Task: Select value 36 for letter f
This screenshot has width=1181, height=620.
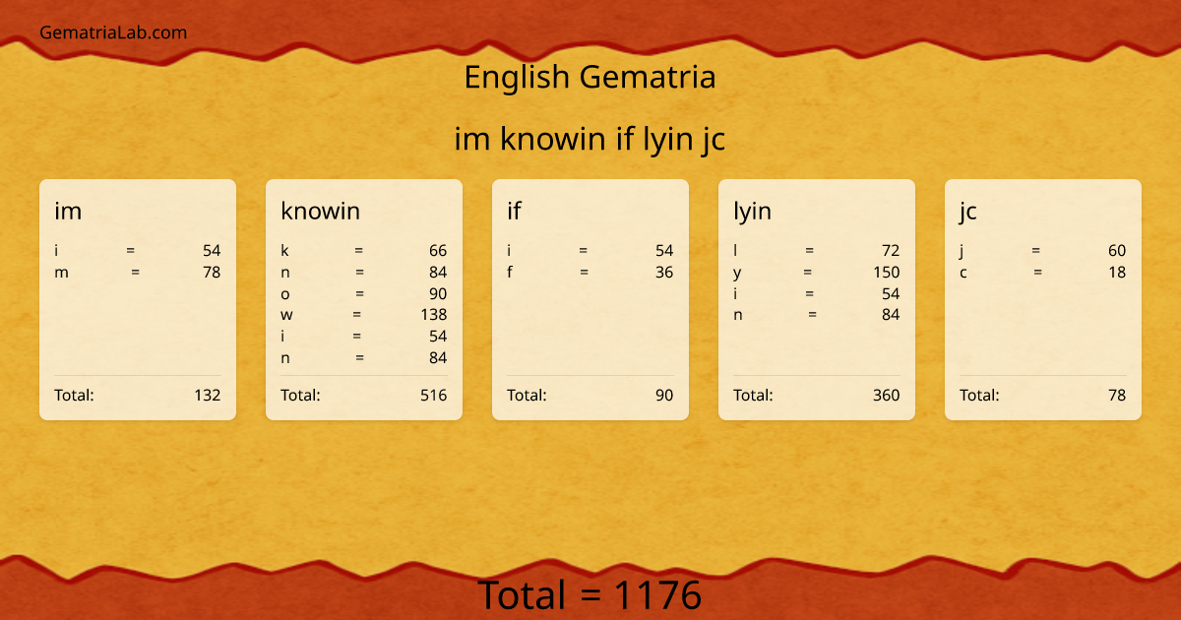Action: point(664,273)
